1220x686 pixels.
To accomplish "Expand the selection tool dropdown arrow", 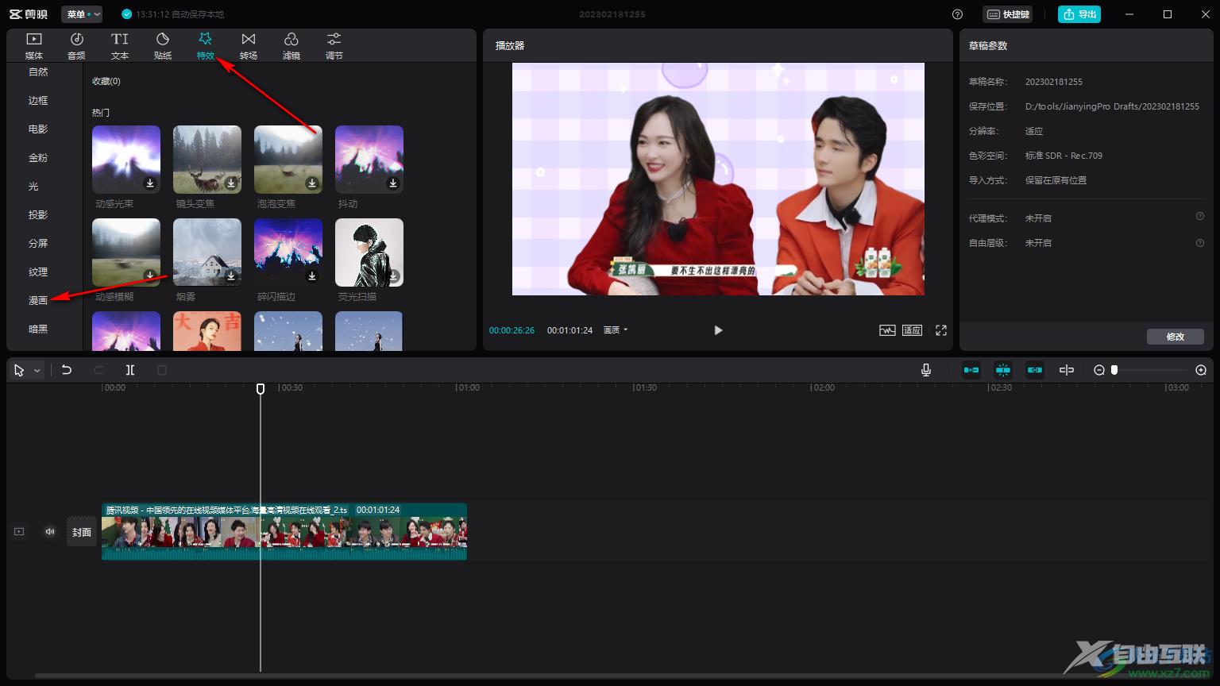I will pos(37,371).
